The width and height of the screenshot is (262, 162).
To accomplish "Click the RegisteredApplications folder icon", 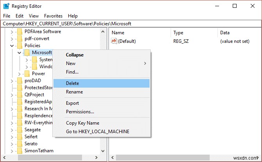I will [x=20, y=102].
